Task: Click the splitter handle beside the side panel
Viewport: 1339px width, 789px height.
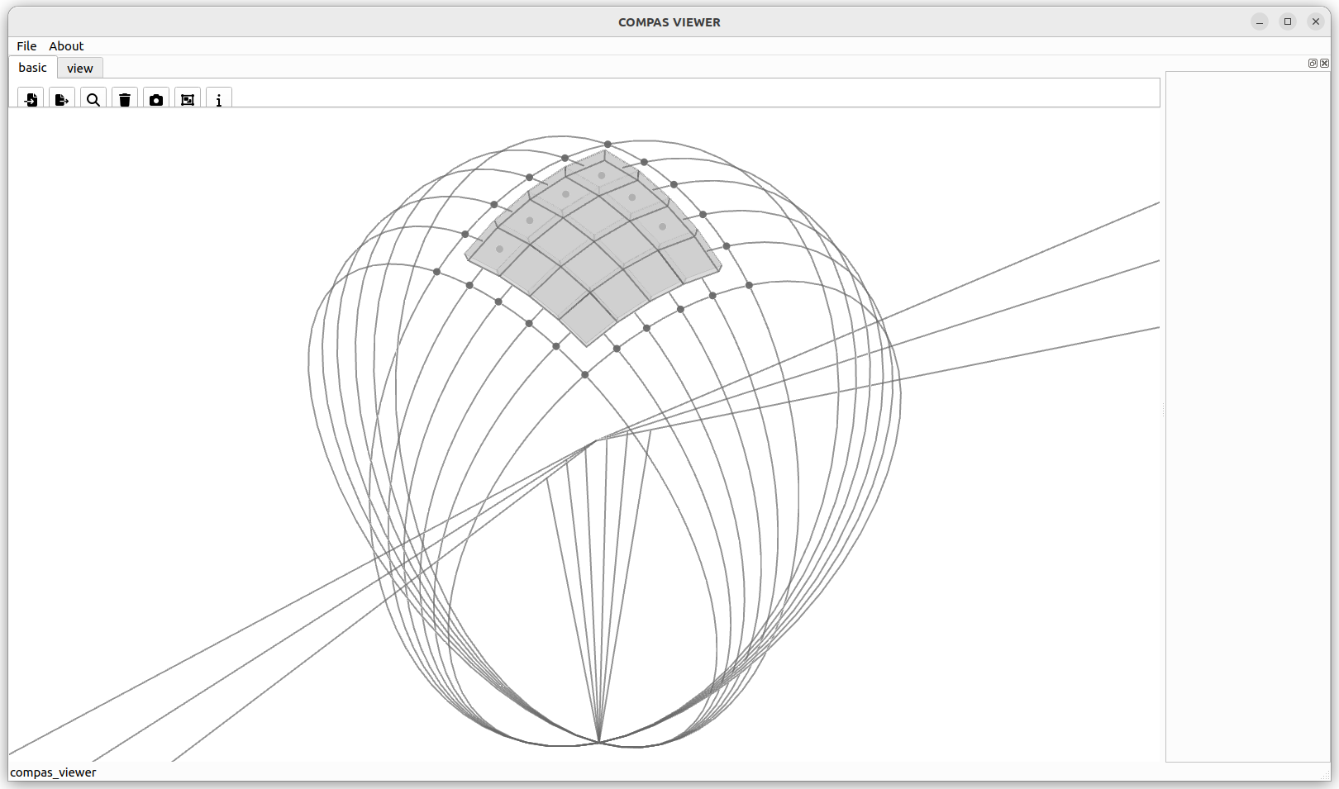Action: pos(1163,411)
